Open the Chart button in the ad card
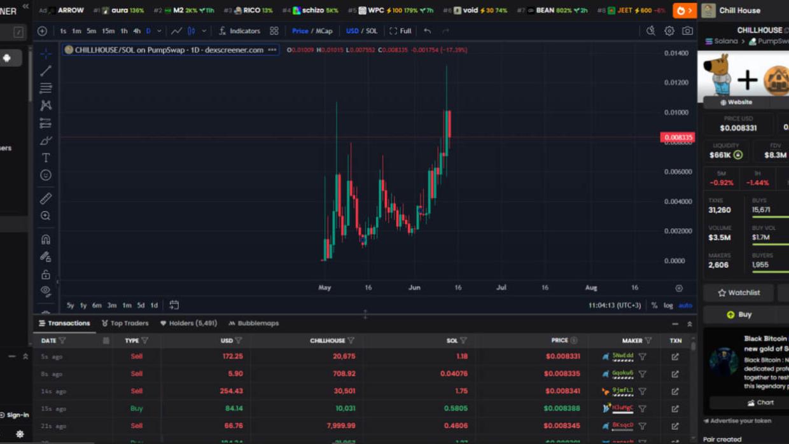The image size is (789, 444). pos(760,403)
